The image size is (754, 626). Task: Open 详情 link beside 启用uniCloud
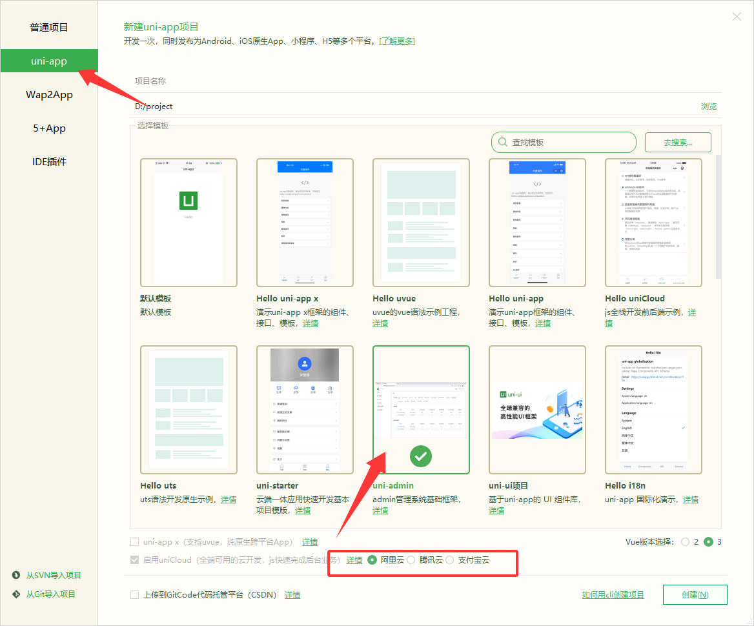pyautogui.click(x=354, y=560)
